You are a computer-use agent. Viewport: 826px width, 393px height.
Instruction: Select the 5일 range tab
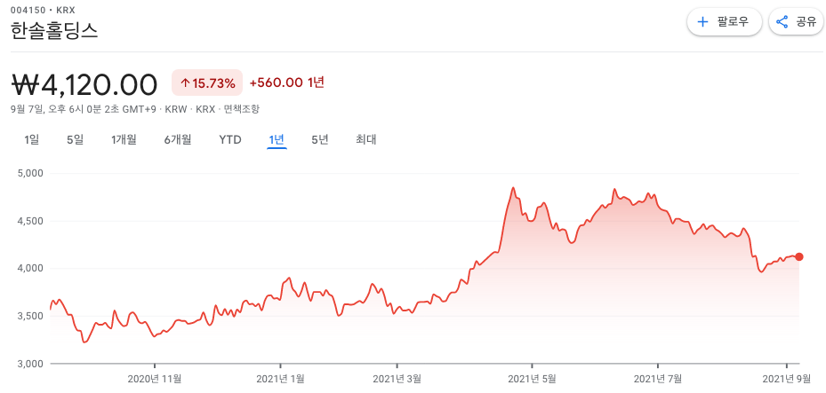pyautogui.click(x=76, y=140)
